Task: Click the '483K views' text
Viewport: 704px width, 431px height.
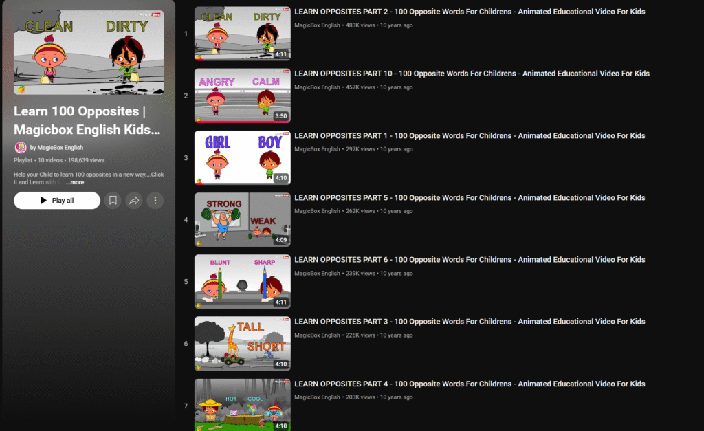Action: tap(360, 25)
